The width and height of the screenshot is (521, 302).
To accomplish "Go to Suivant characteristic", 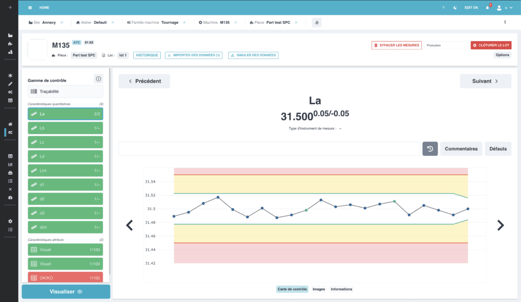I will (485, 81).
